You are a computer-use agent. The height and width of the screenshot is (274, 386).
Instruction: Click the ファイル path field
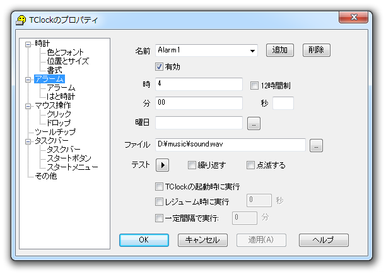[x=230, y=145]
